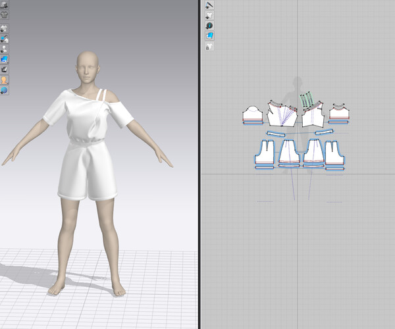Screen dimensions: 395x329
Task: Select the hem strip below far-right shorts pattern
Action: click(334, 169)
